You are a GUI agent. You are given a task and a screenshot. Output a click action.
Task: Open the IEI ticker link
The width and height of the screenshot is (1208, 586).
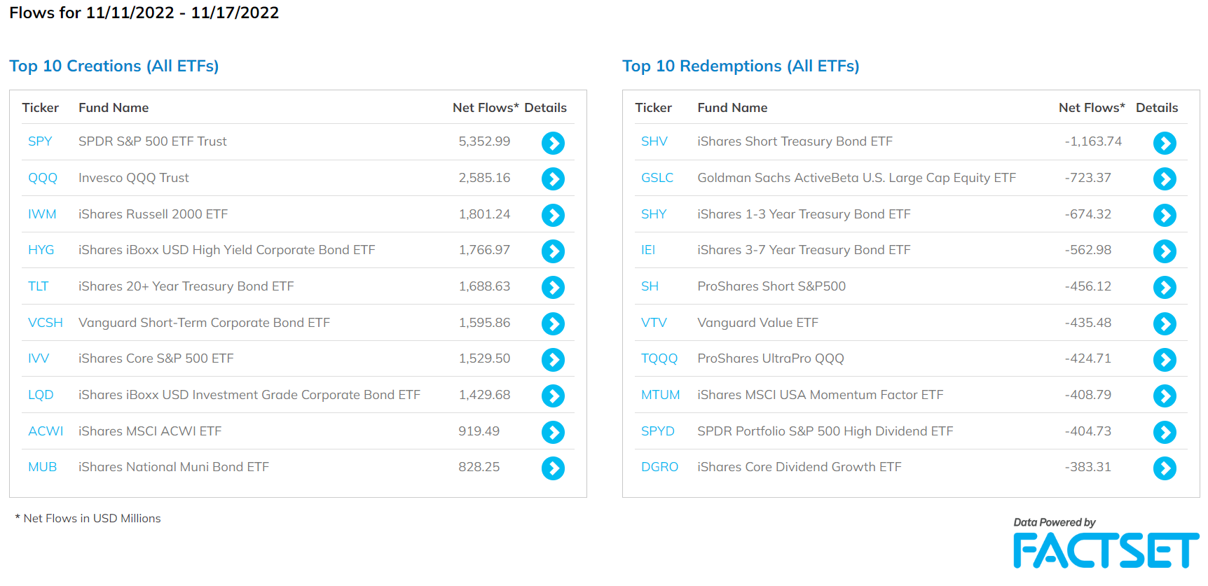648,250
